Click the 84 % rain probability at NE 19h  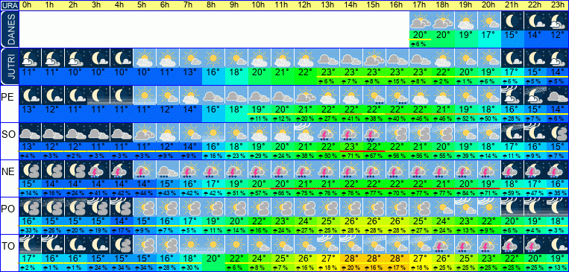(466, 193)
